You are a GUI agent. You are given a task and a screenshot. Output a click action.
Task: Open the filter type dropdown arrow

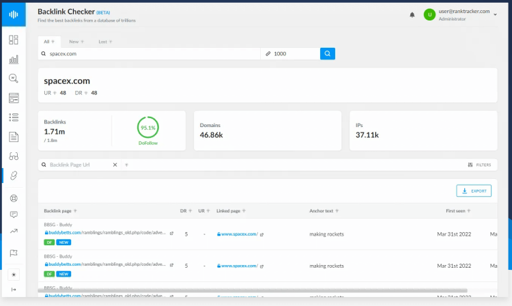coord(127,165)
